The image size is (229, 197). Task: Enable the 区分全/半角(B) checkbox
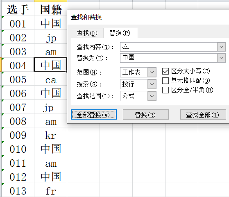tap(166, 90)
